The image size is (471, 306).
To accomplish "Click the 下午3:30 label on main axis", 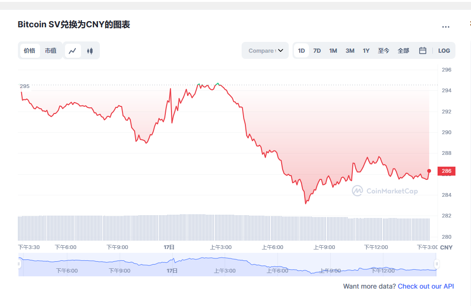I will pos(29,247).
